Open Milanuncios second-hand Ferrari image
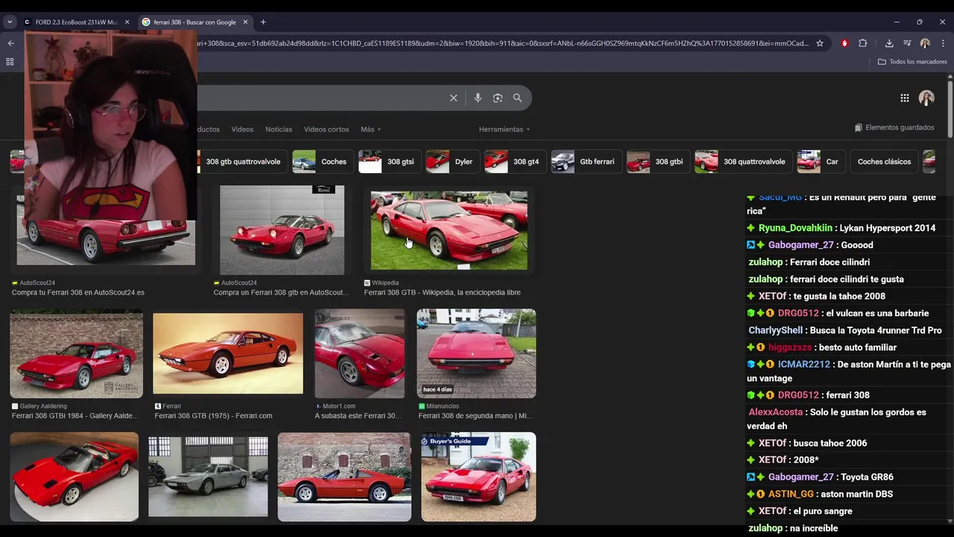The height and width of the screenshot is (537, 954). (x=476, y=354)
